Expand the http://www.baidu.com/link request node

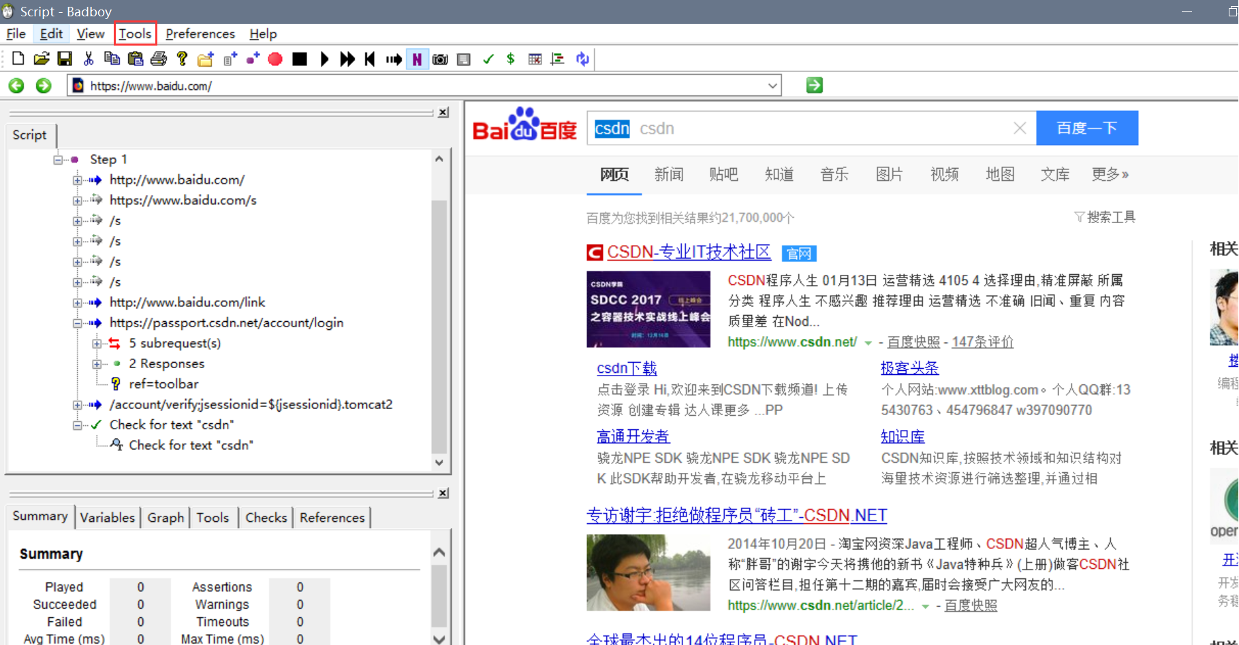click(x=78, y=303)
